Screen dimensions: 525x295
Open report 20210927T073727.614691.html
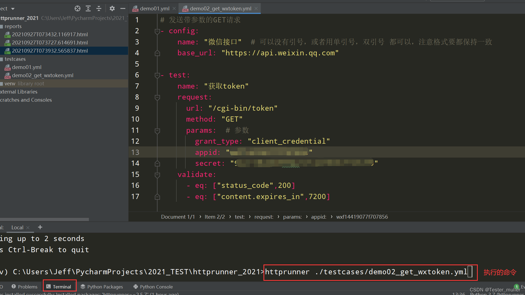click(50, 43)
